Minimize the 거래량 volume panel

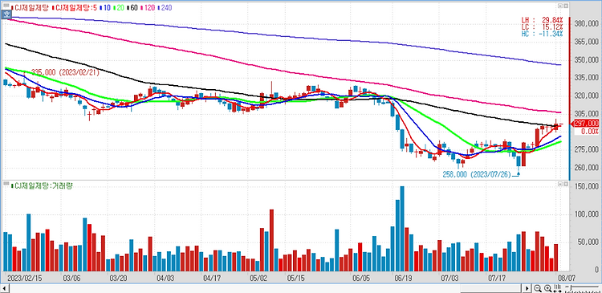pyautogui.click(x=560, y=185)
